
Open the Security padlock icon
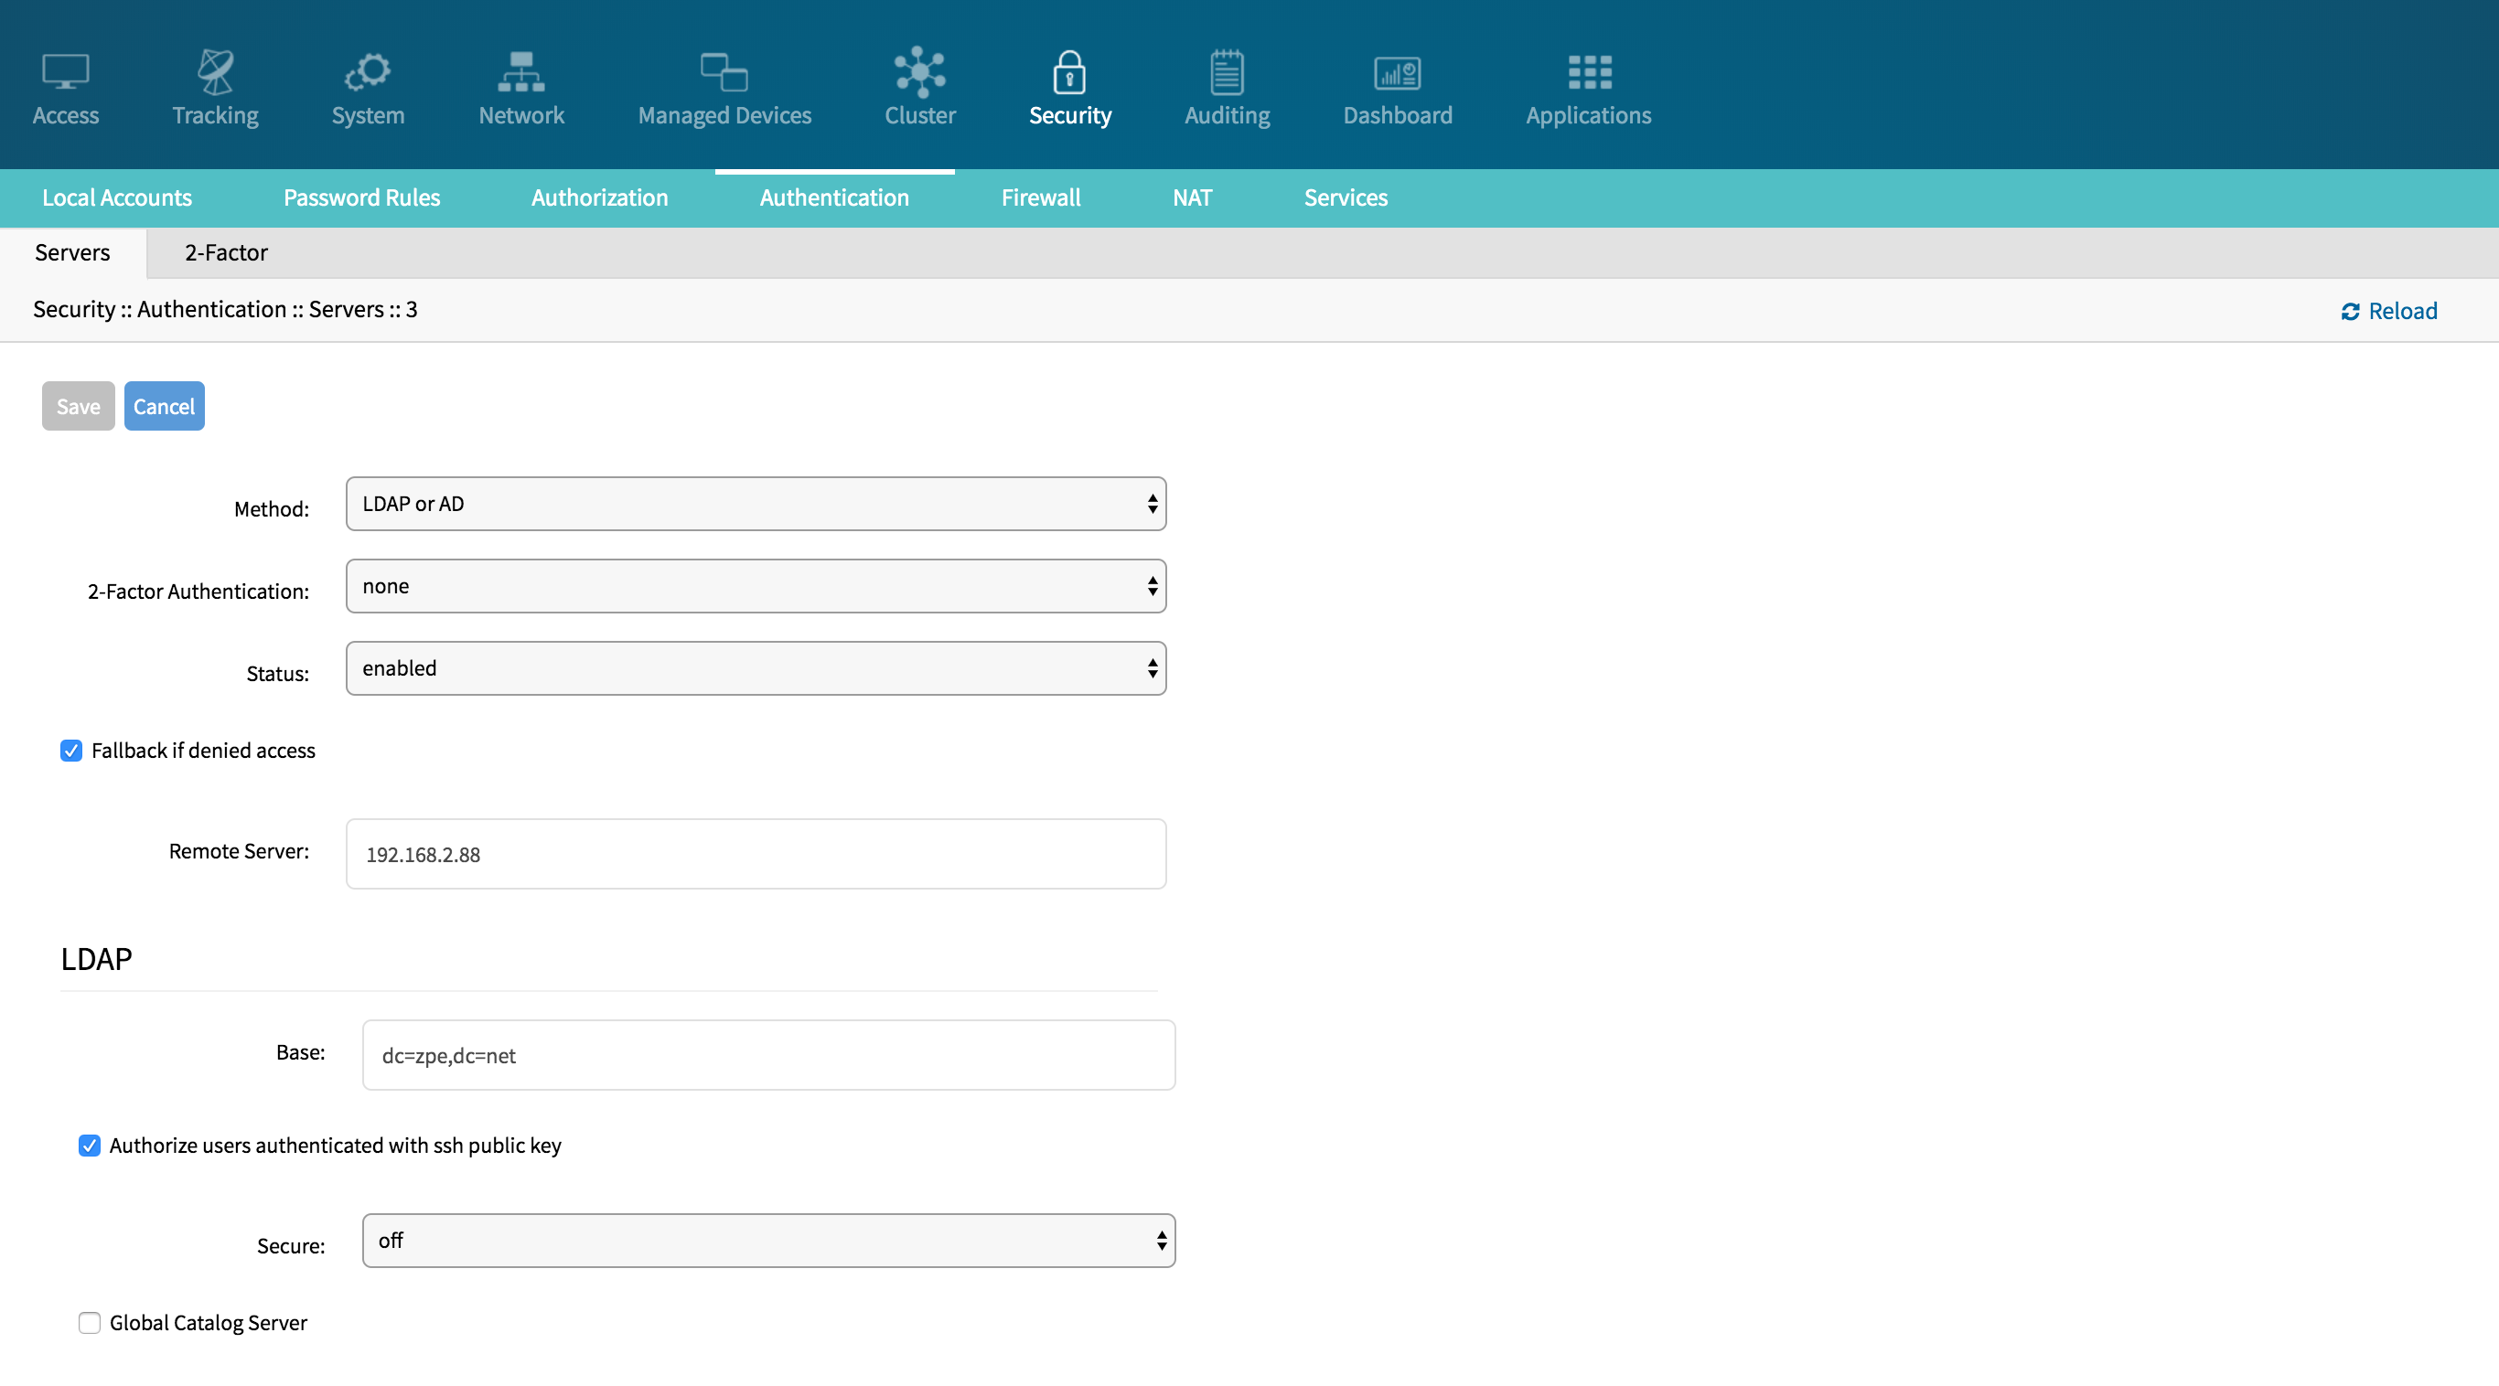[1069, 72]
